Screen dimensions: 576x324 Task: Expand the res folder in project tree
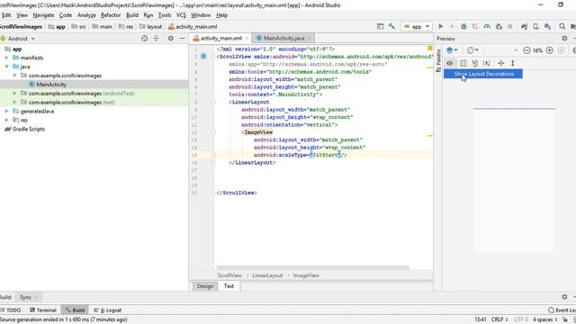[x=6, y=120]
